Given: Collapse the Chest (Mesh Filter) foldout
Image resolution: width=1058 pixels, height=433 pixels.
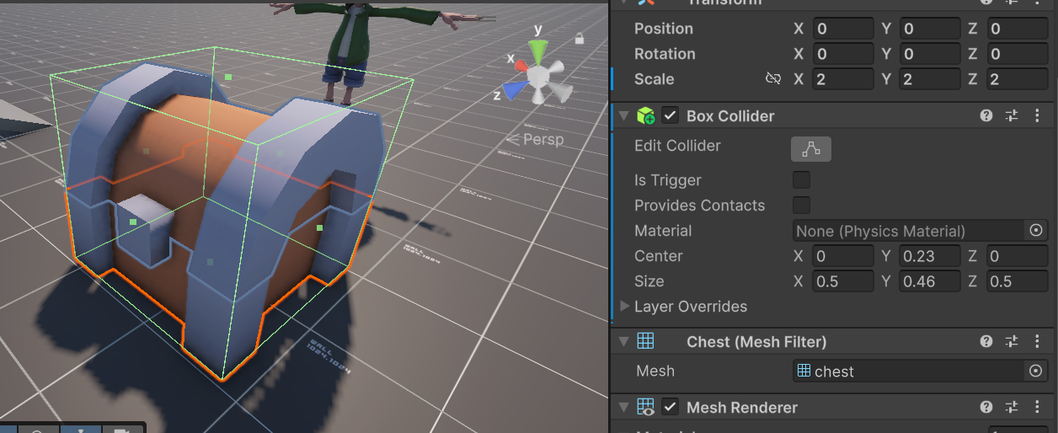Looking at the screenshot, I should [623, 341].
